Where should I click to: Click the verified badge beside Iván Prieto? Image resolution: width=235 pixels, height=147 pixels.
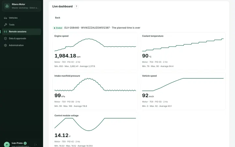[x=25, y=143]
